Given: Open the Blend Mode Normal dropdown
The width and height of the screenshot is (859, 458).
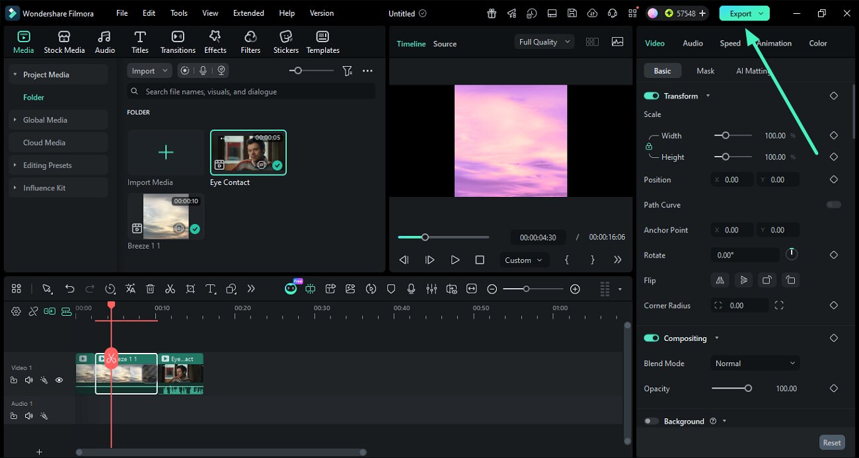Looking at the screenshot, I should coord(755,363).
